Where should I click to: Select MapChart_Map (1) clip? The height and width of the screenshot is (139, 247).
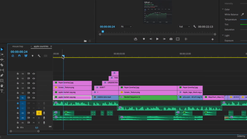214,98
